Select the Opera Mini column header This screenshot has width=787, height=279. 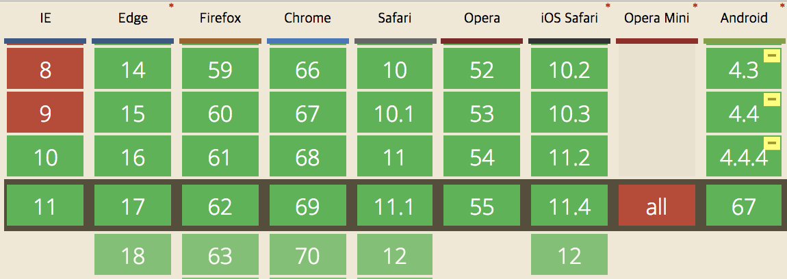657,18
